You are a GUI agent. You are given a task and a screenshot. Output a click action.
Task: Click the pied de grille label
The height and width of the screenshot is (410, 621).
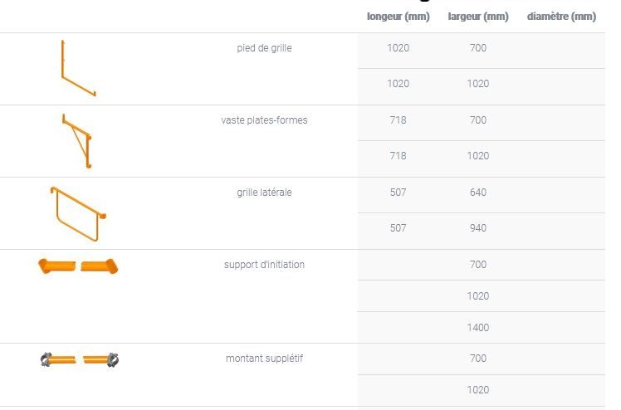point(264,48)
